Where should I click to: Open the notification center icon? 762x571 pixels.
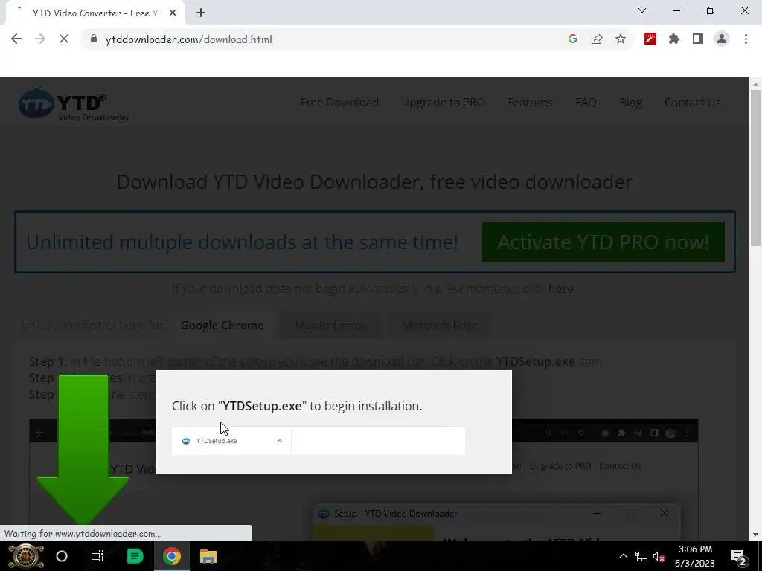tap(739, 556)
